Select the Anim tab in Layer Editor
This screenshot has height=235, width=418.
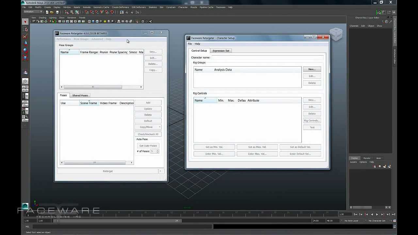coord(378,158)
